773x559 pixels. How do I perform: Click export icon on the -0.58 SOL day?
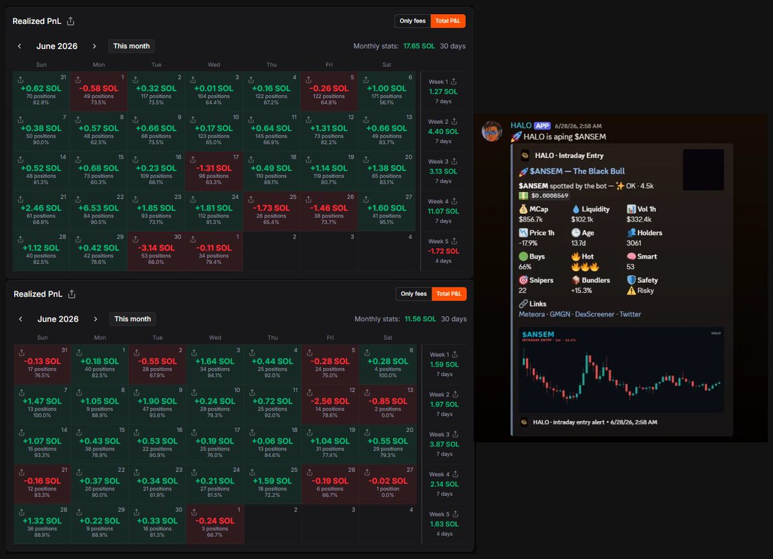point(78,80)
